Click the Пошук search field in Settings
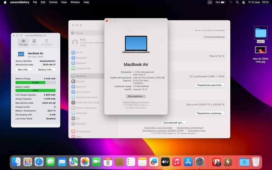The image size is (272, 170). (87, 33)
